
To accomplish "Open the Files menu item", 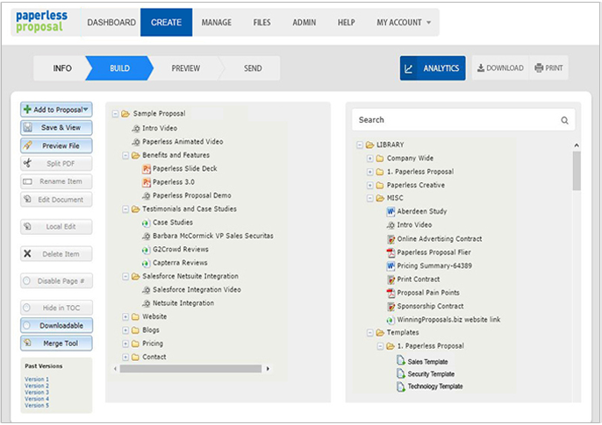I will point(262,23).
